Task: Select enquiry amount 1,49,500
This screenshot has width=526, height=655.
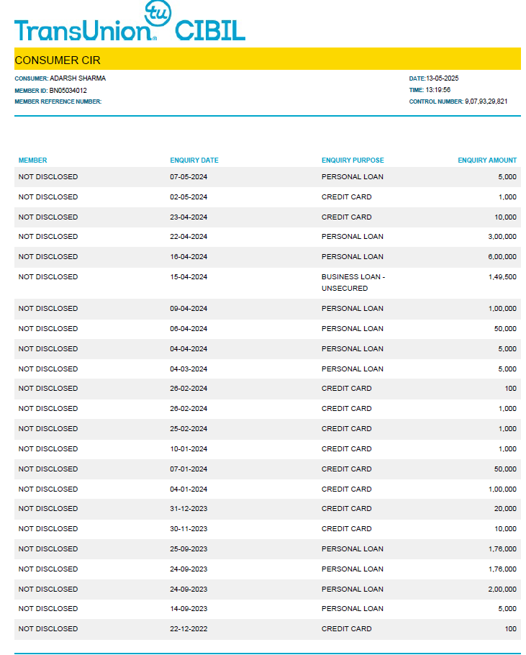Action: (503, 276)
